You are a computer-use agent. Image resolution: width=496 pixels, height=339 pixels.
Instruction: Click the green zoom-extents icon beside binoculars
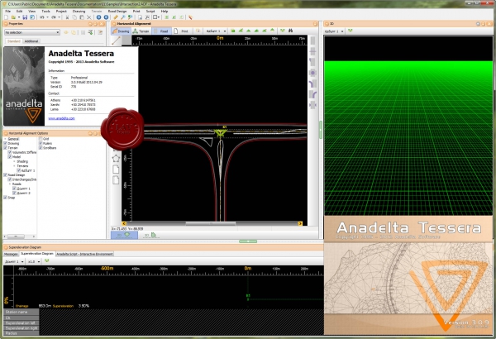point(283,31)
